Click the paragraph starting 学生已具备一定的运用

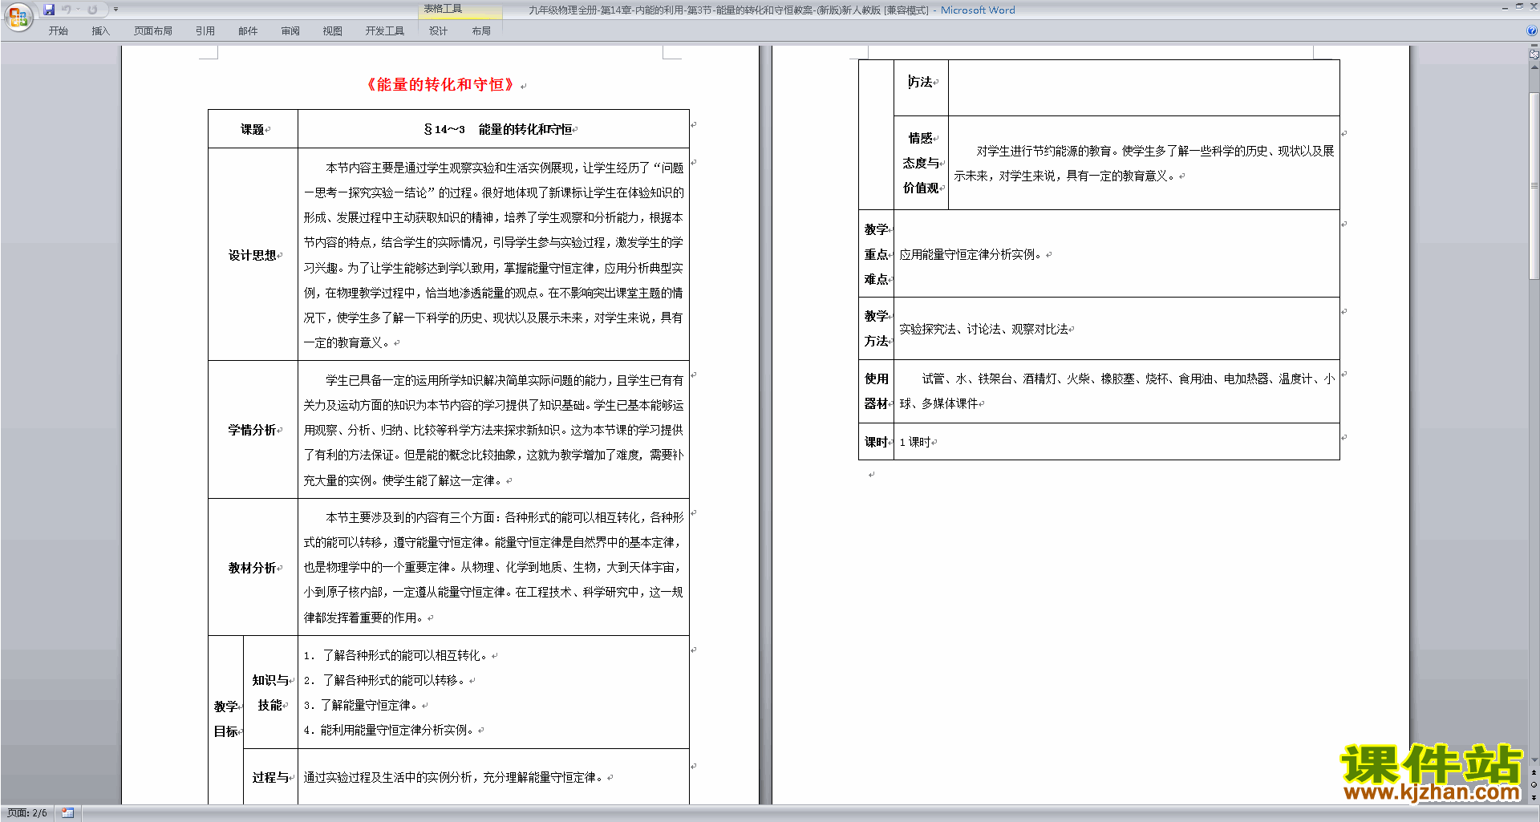(x=493, y=430)
